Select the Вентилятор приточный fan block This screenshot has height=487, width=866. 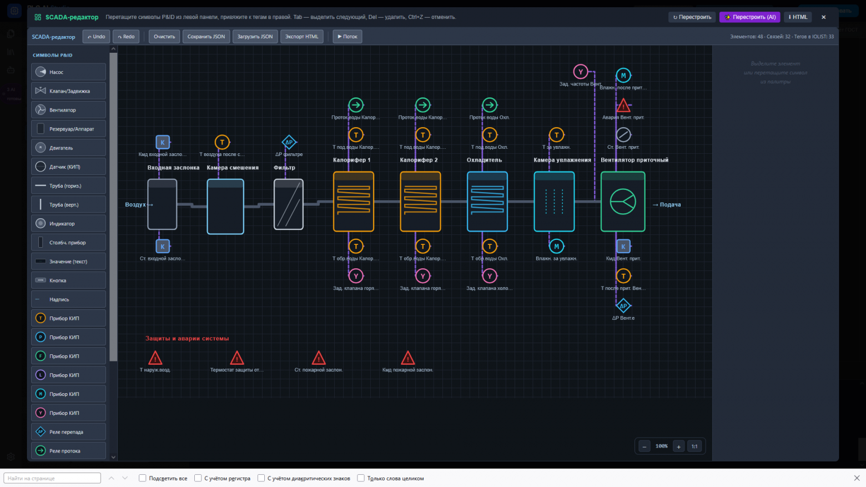[623, 202]
